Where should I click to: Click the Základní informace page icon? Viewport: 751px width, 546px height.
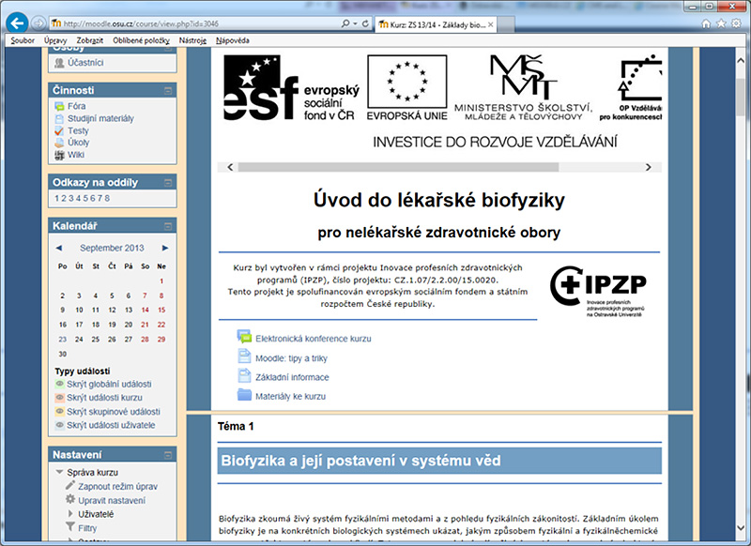244,375
